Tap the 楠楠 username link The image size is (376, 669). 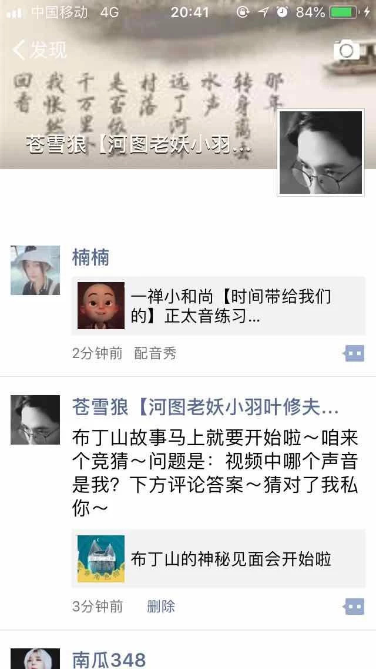[x=90, y=258]
